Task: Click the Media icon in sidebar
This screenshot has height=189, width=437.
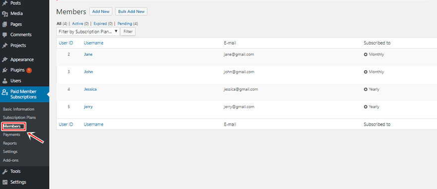Action: [x=4, y=13]
